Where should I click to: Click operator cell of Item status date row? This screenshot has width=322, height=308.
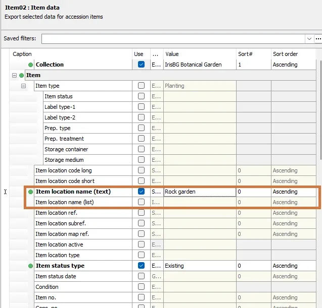click(x=157, y=276)
